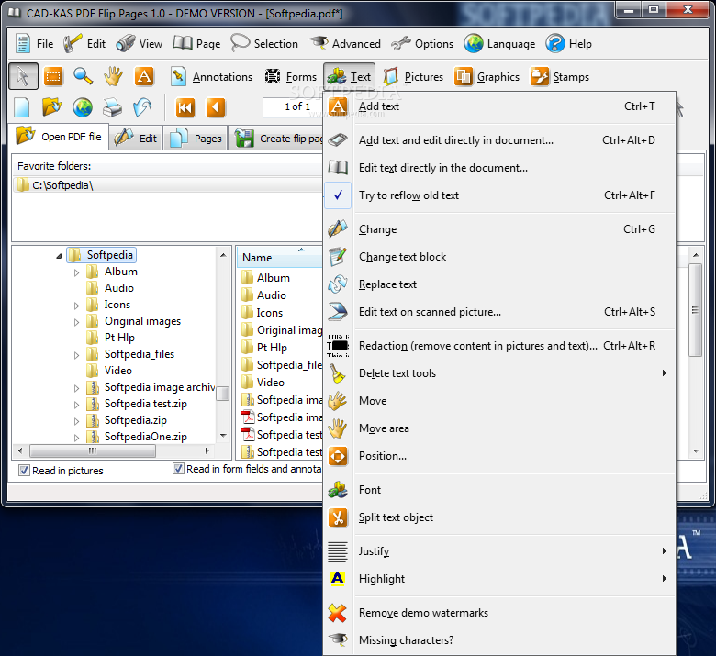Expand Justify submenu
This screenshot has height=656, width=716.
499,551
